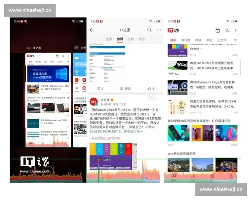Screen dimensions: 251x200
Task: Open search on the IT之家 Weibo profile
Action: [149, 30]
